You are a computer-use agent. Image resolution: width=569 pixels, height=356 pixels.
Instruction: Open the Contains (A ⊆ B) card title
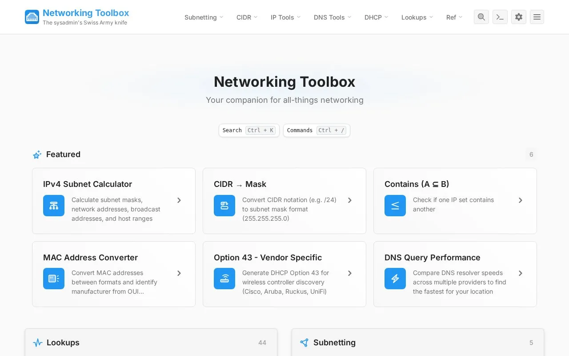point(417,184)
